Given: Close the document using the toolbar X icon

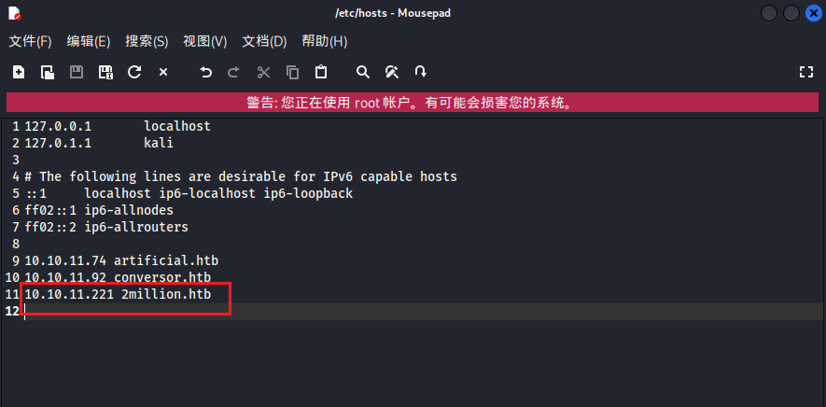Looking at the screenshot, I should (163, 72).
